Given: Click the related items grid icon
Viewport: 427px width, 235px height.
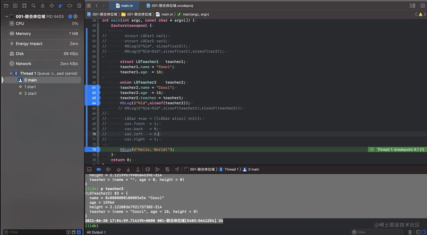Looking at the screenshot, I should click(89, 6).
